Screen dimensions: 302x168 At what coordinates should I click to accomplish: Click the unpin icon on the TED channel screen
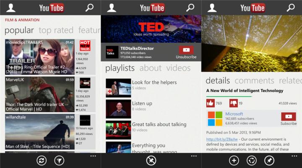(151, 160)
